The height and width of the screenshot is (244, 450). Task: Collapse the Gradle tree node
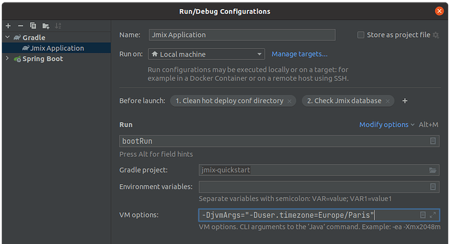(x=7, y=37)
